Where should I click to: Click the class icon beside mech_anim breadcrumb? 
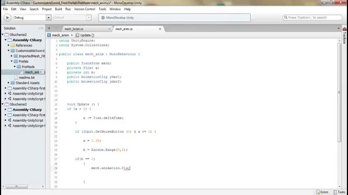pyautogui.click(x=49, y=35)
